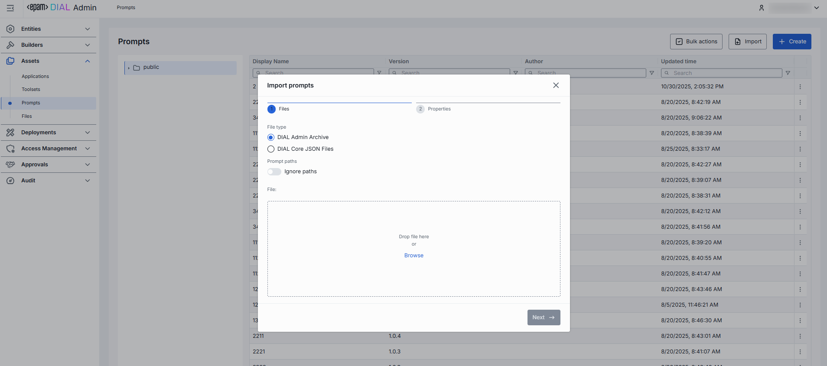Enable the Ignore paths toggle
The height and width of the screenshot is (366, 827).
[274, 172]
